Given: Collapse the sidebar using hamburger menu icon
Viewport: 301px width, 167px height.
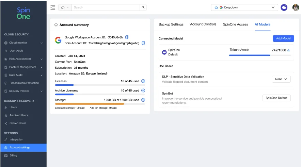Looking at the screenshot, I should point(53,7).
